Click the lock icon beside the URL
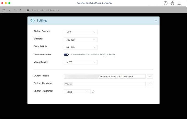This screenshot has width=187, height=119. [x=28, y=10]
